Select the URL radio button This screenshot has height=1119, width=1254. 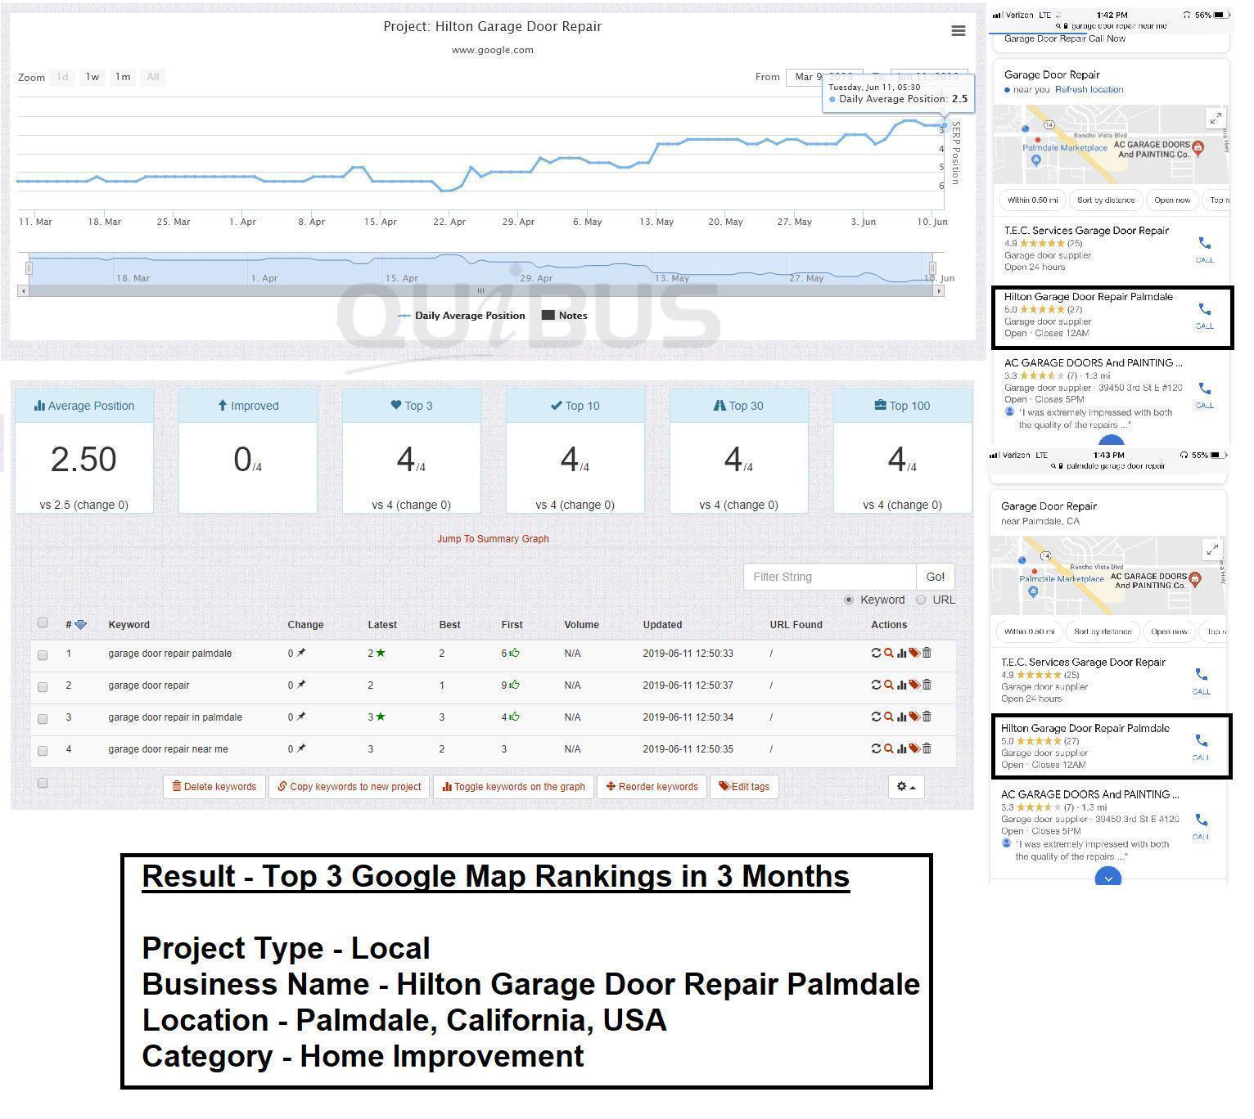921,600
